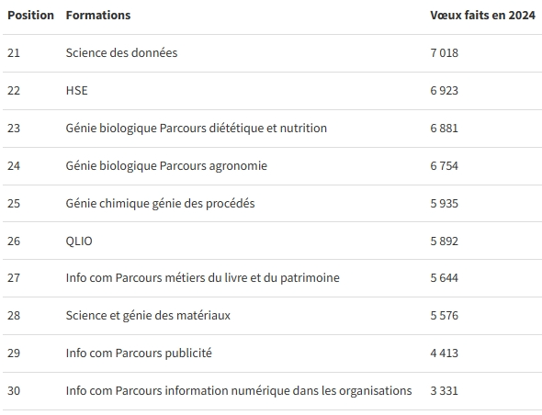Select the Science des données row
Screen dimensions: 542x415
coord(271,53)
